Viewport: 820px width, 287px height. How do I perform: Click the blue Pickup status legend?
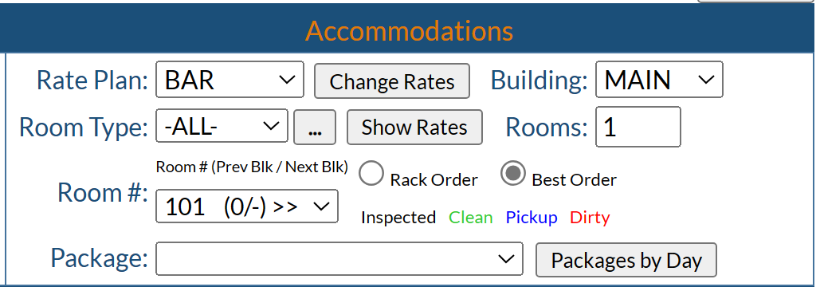[532, 217]
